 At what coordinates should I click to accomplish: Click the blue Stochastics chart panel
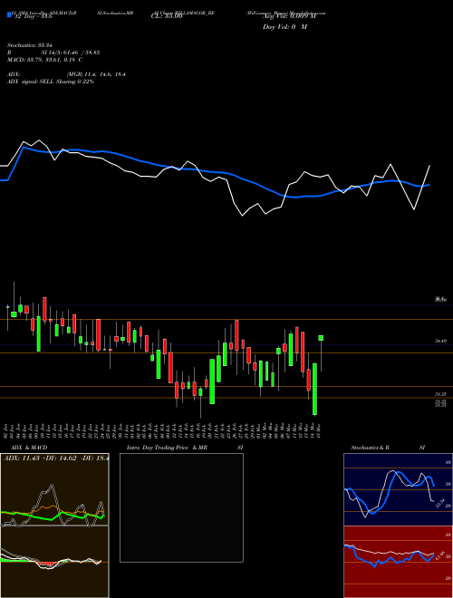coord(398,489)
